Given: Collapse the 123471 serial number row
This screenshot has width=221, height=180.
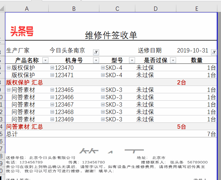Looking at the screenshot, I should (52, 75).
